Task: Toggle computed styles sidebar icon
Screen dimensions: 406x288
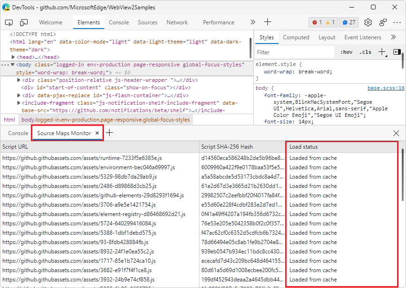Action: tap(397, 52)
